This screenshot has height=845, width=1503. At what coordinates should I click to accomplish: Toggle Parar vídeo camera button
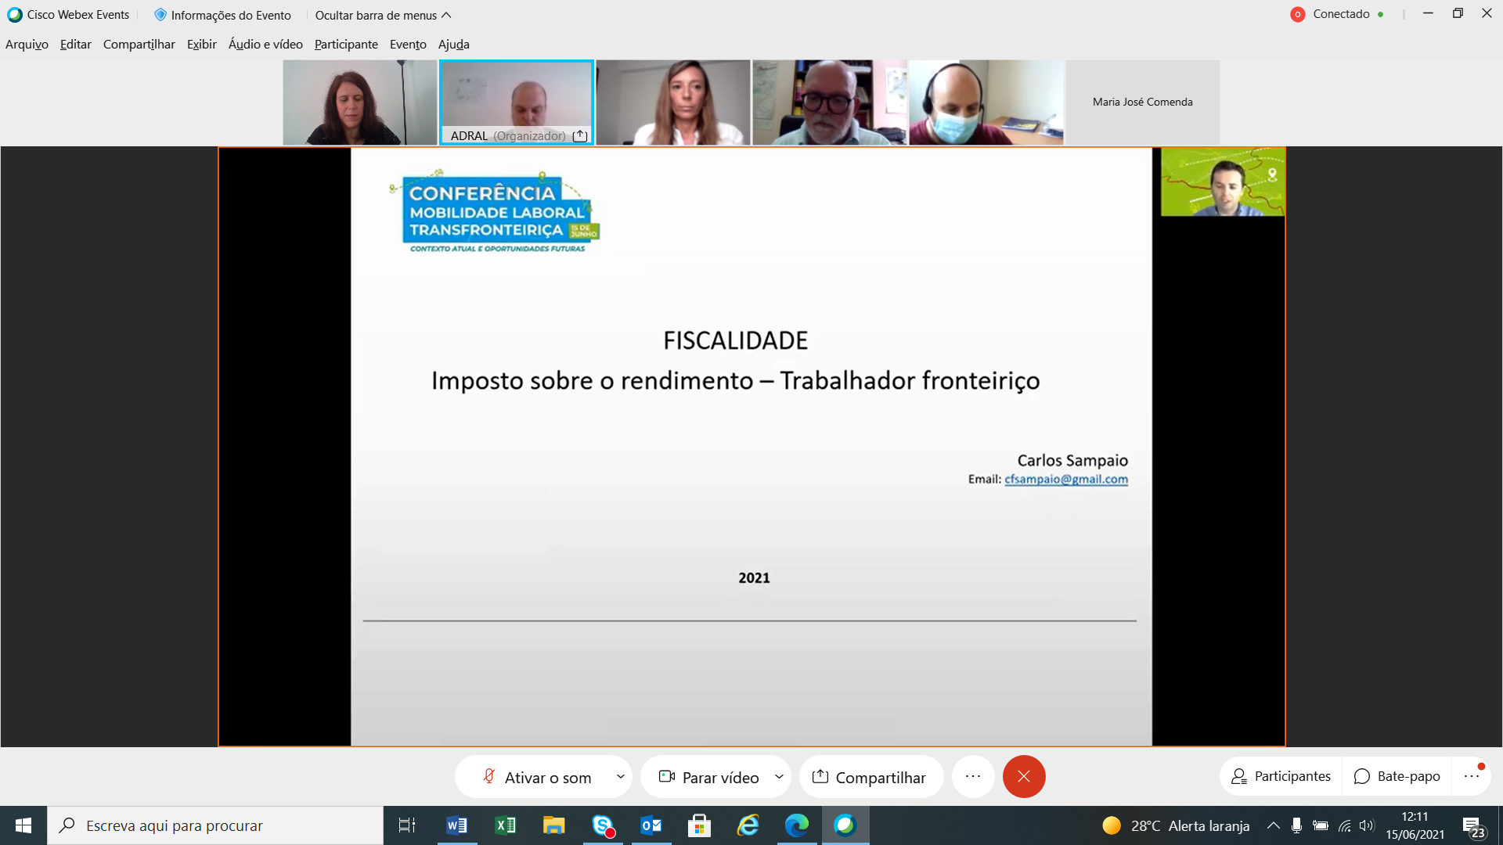(x=709, y=777)
